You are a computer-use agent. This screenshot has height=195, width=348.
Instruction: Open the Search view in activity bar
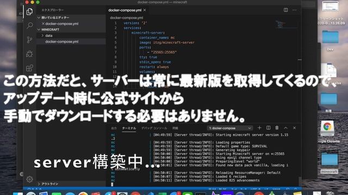point(29,25)
